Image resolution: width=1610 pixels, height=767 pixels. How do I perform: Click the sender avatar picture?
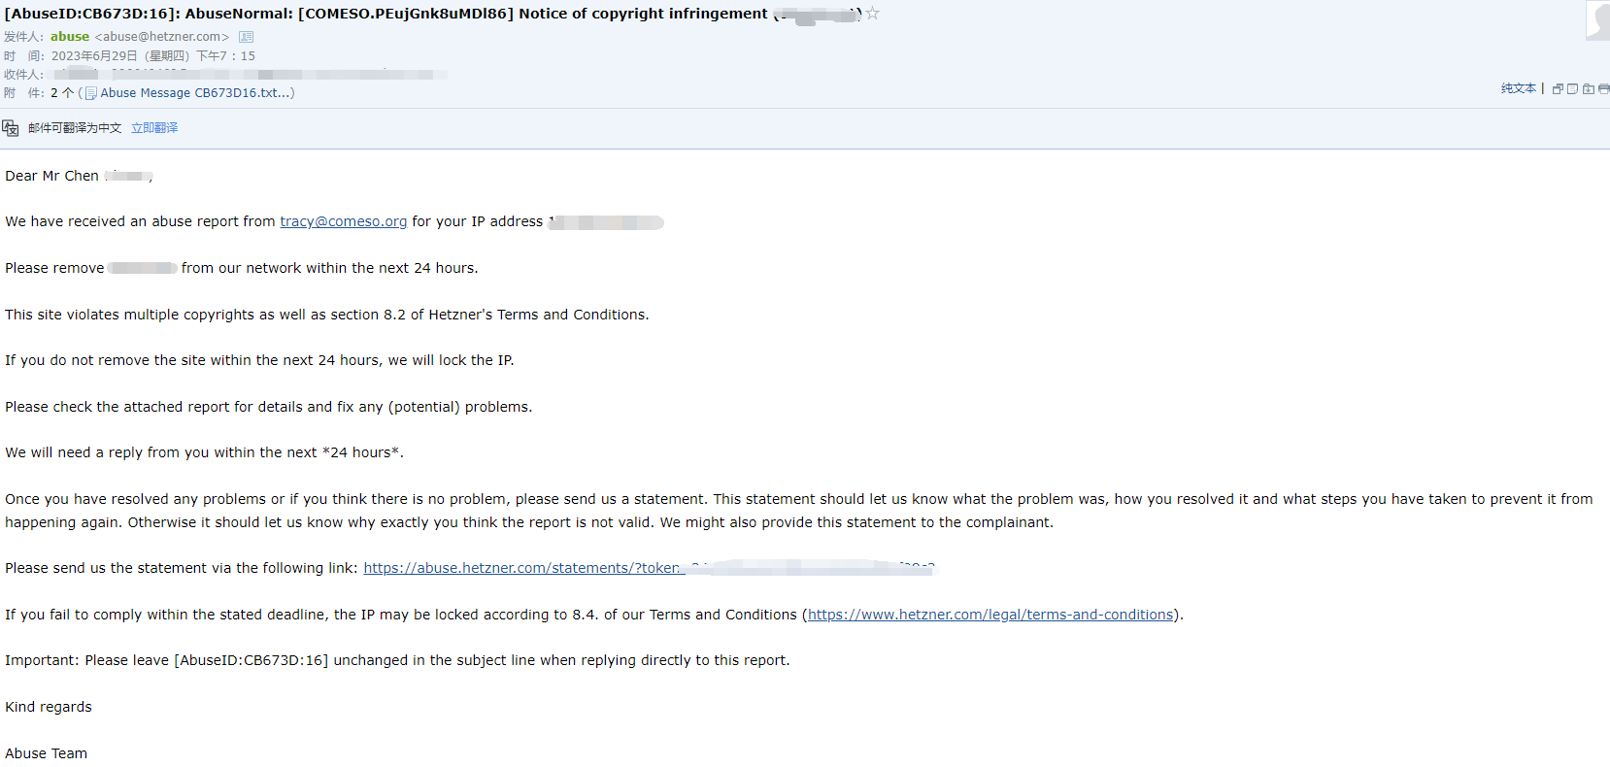1597,19
